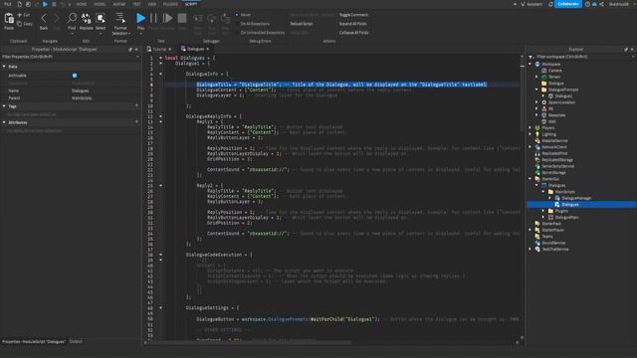Switch to the PLUGINS ribbon tab

[x=170, y=4]
